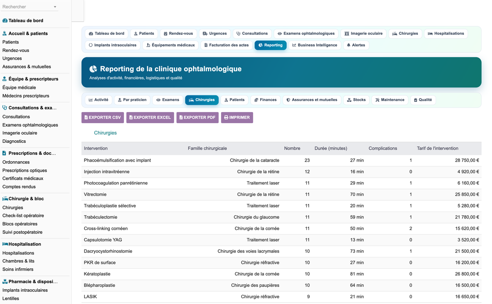Open Blocs opératoires in the sidebar
The height and width of the screenshot is (304, 492).
[20, 224]
